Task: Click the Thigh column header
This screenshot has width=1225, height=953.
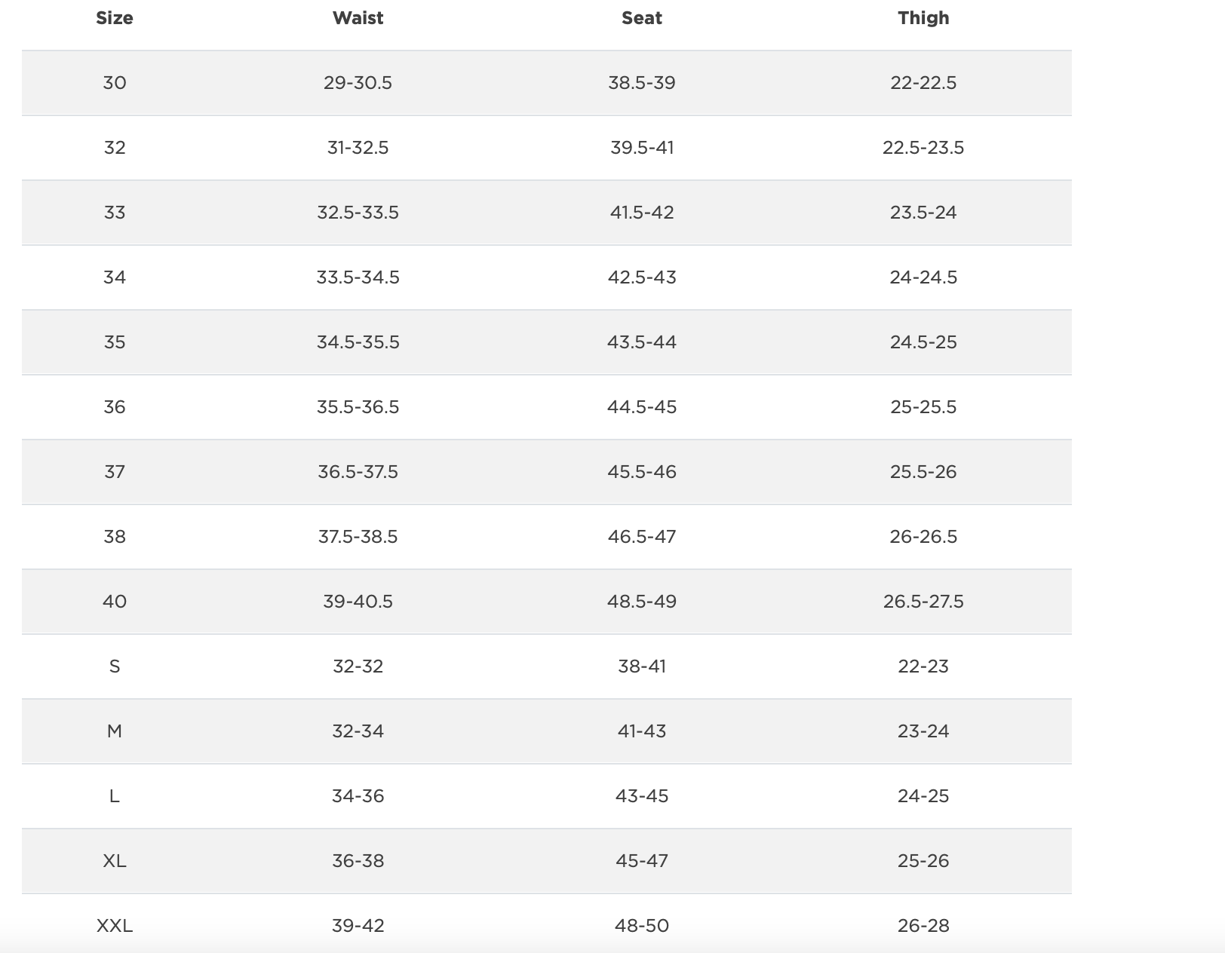Action: [x=923, y=18]
